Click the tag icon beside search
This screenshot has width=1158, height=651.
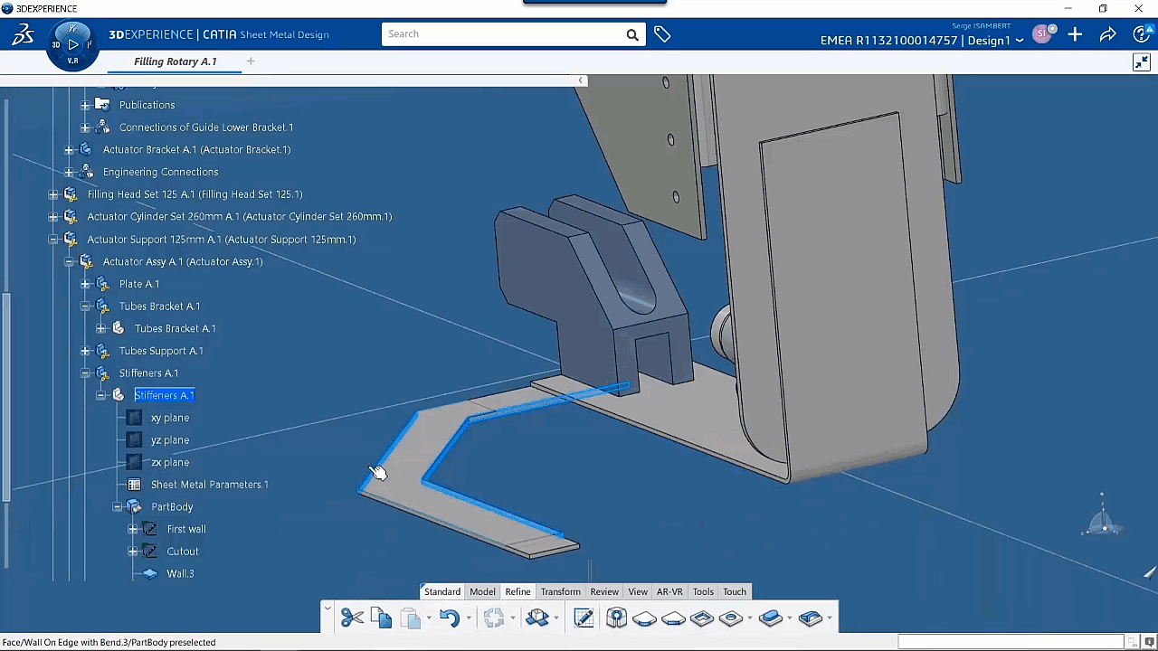[662, 34]
